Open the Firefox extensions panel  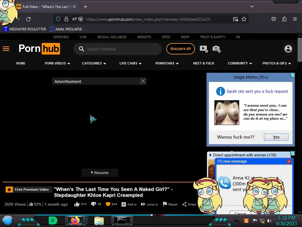tap(284, 19)
